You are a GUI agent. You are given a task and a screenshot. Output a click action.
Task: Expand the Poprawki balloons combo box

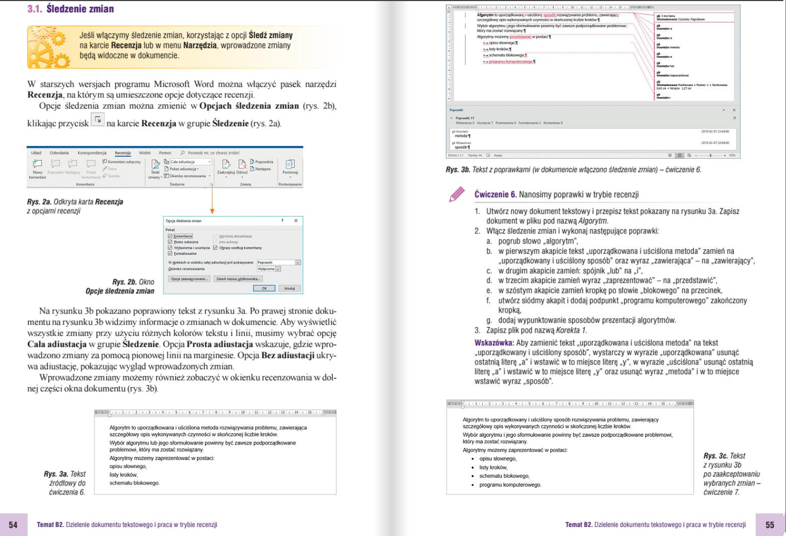click(279, 262)
